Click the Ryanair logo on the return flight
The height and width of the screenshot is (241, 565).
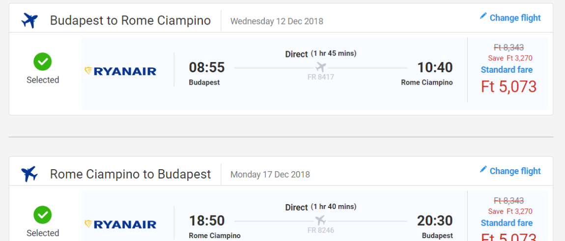click(120, 224)
